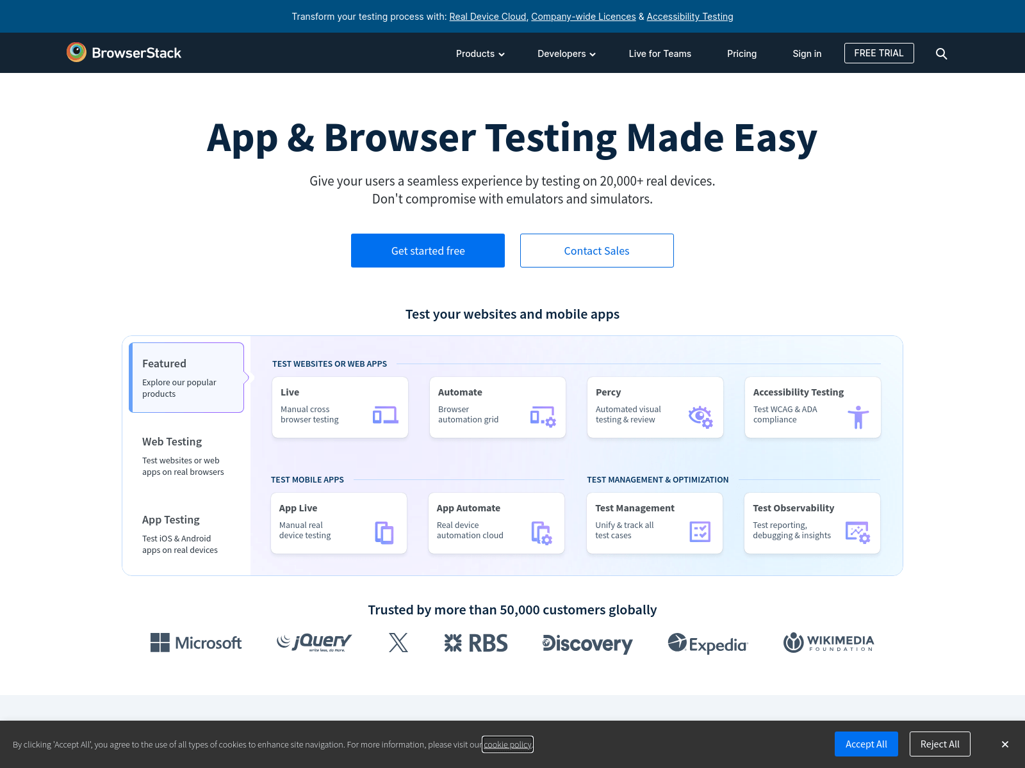1025x768 pixels.
Task: Click 'Manual cross browser testing' text
Action: (309, 415)
